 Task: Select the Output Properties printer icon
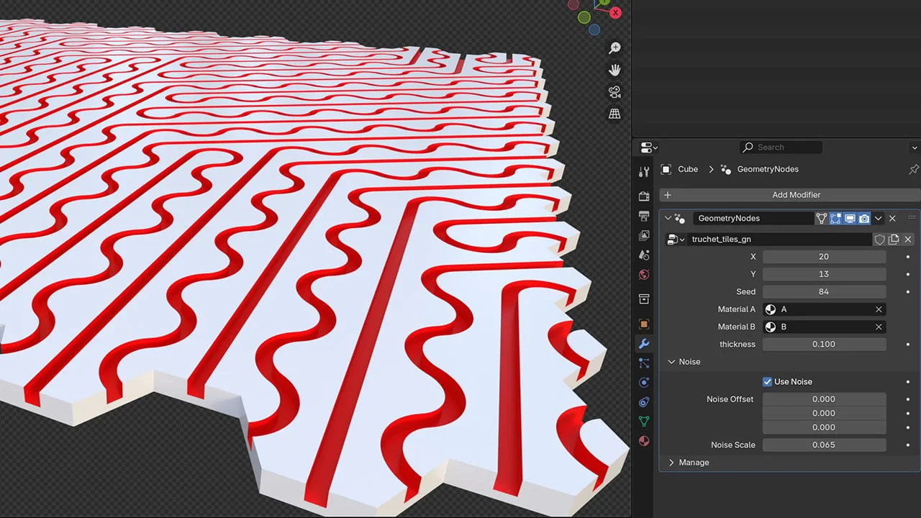pos(644,216)
